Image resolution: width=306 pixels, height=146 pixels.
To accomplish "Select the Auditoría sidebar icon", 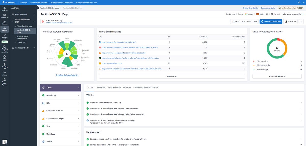I will (5, 29).
